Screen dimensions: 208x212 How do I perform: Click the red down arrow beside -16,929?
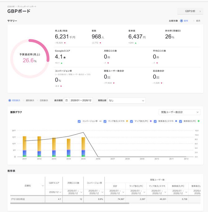pyautogui.click(x=65, y=43)
